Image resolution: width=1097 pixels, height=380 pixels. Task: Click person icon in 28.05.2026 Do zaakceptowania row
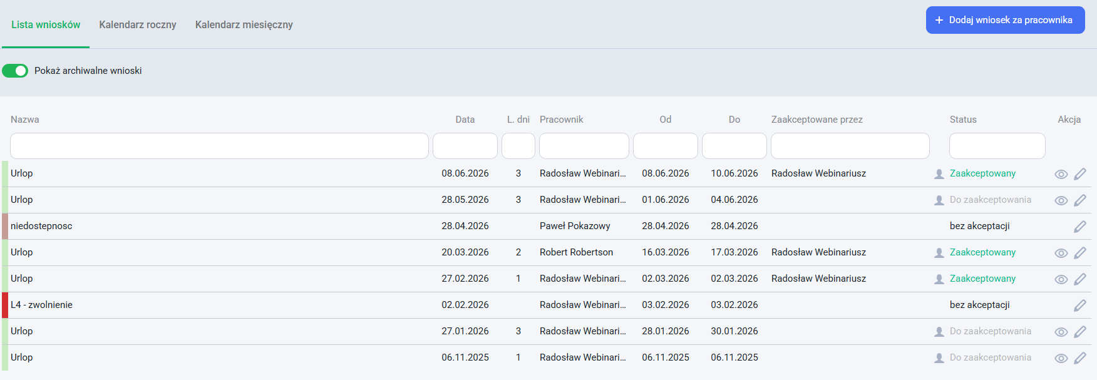(939, 200)
